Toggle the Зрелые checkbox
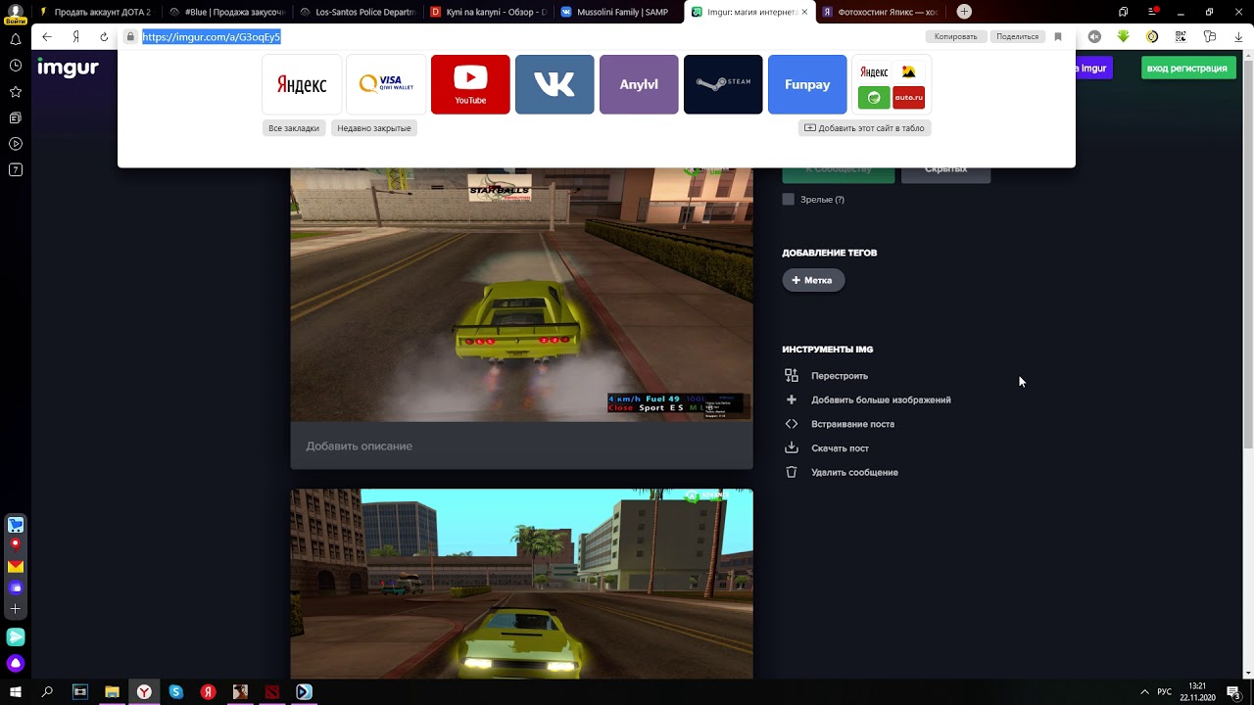Screen dimensions: 1254x705 (x=789, y=200)
